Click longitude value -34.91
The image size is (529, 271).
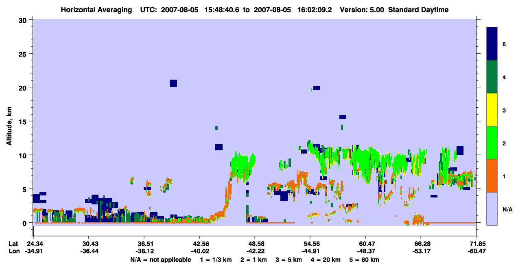tap(33, 251)
